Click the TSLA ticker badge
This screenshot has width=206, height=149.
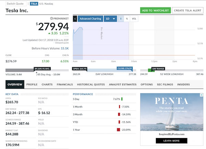point(34,4)
